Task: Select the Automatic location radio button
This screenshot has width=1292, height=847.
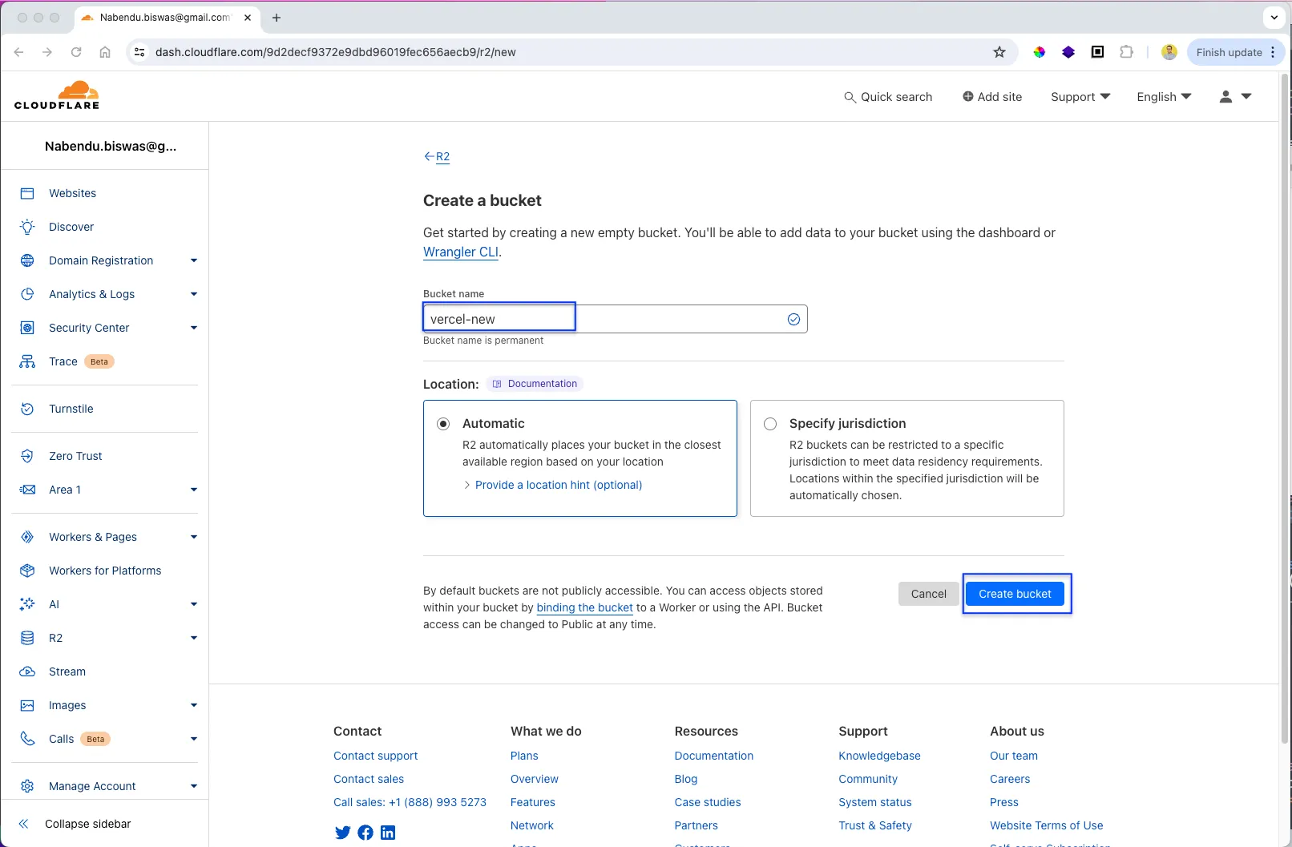Action: (x=443, y=424)
